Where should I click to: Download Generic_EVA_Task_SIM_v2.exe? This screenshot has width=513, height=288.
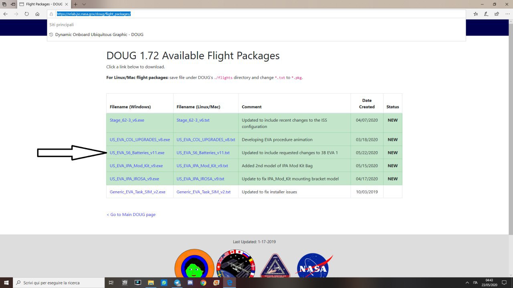(137, 192)
